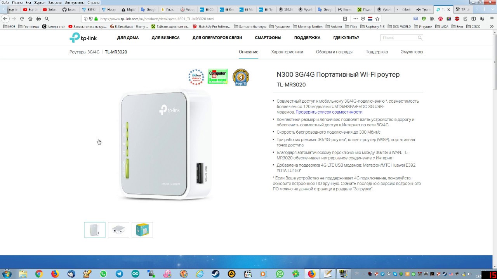Switch to the Обзоры и награды tab
Viewport: 497px width, 279px height.
(334, 52)
